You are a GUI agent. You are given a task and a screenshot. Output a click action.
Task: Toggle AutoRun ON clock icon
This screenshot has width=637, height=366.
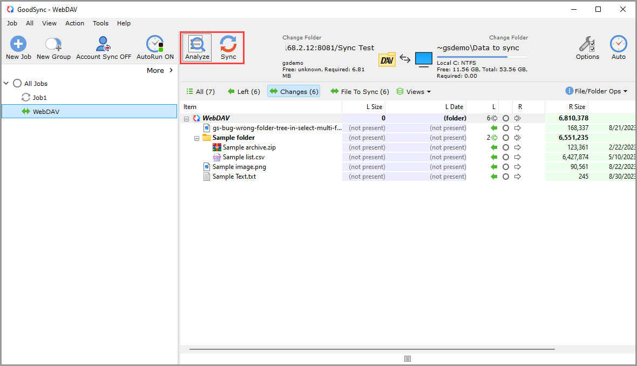(155, 44)
